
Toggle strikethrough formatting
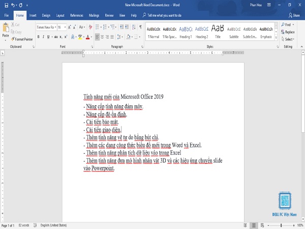(56, 37)
